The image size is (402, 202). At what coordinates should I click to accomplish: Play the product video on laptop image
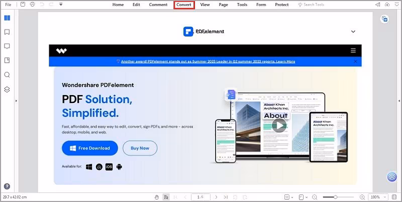279,126
